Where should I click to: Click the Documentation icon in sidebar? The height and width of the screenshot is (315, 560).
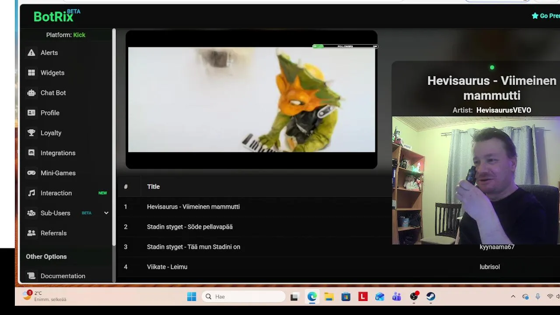click(x=31, y=276)
